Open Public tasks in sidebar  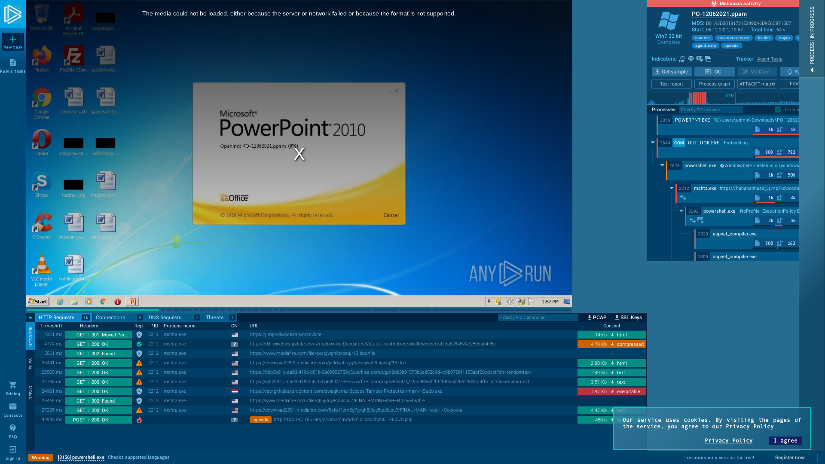pos(13,66)
